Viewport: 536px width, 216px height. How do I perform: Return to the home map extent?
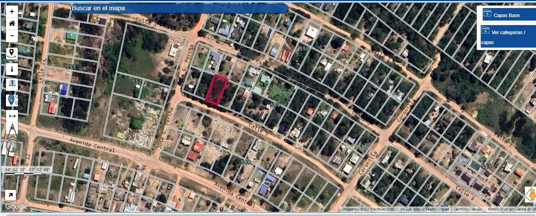12,23
